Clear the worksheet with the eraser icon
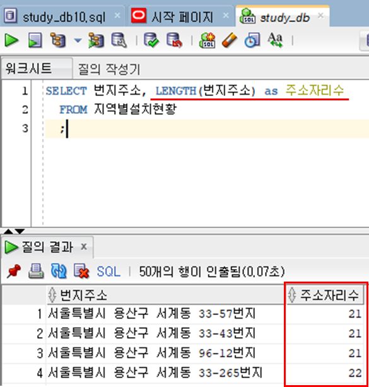The height and width of the screenshot is (387, 369). [230, 40]
